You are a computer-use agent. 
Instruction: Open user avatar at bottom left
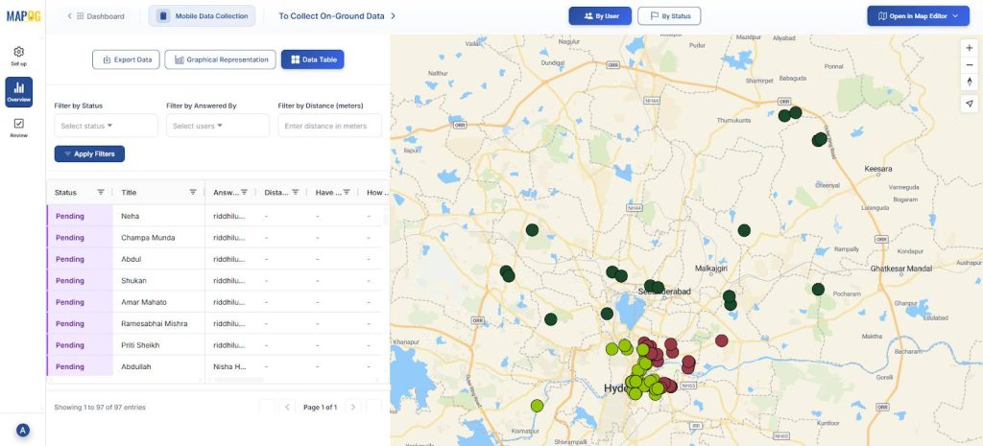(x=22, y=431)
